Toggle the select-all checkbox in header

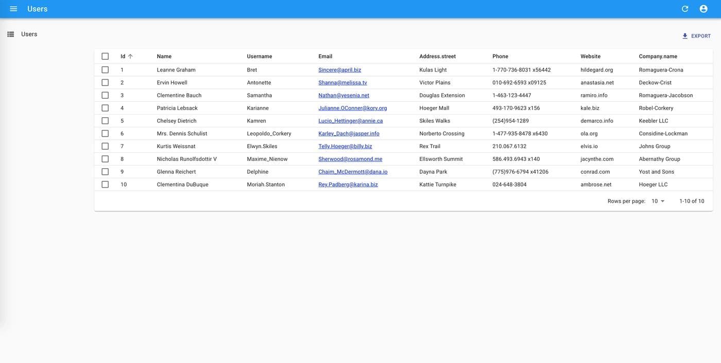click(x=105, y=57)
